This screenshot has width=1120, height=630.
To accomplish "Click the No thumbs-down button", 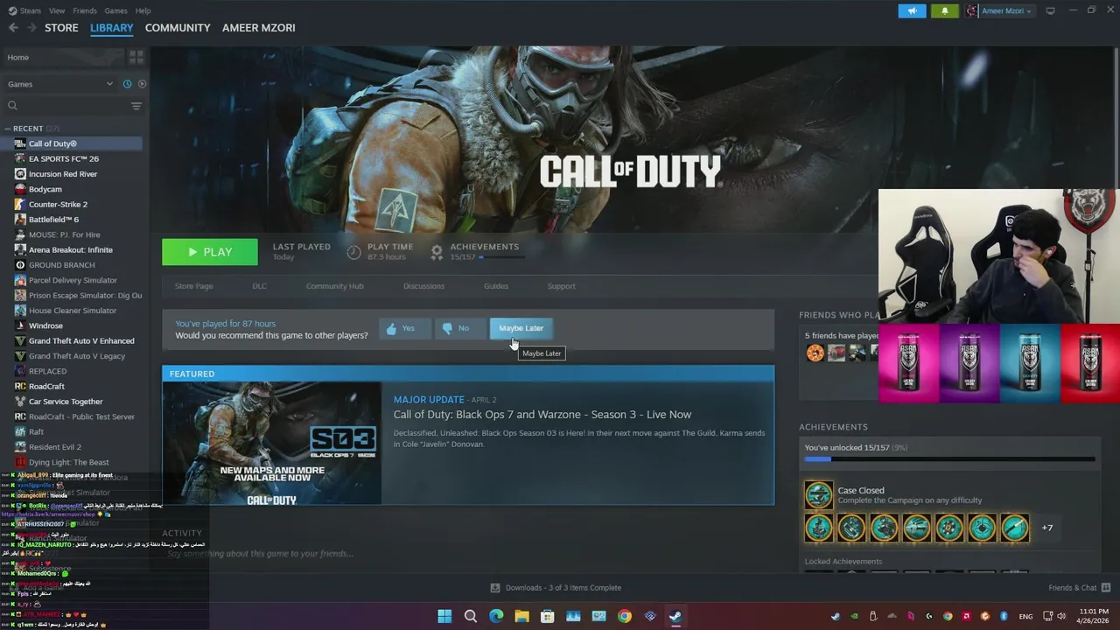I will coord(460,328).
